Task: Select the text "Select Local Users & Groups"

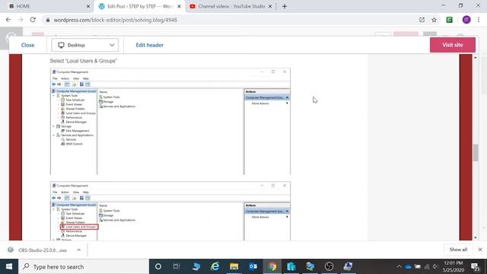Action: click(83, 61)
